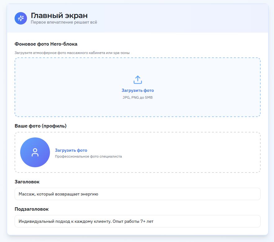
Task: Click the person icon in profile avatar
Action: tap(35, 152)
